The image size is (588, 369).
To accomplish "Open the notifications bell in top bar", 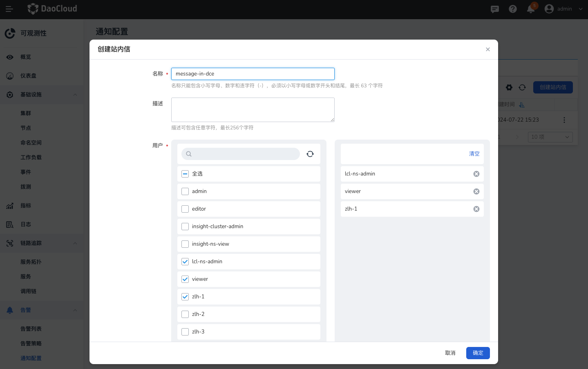I will click(531, 9).
